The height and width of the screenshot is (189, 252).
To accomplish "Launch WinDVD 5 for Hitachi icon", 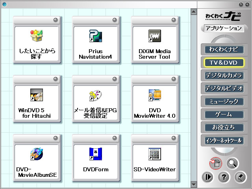I will (37, 95).
